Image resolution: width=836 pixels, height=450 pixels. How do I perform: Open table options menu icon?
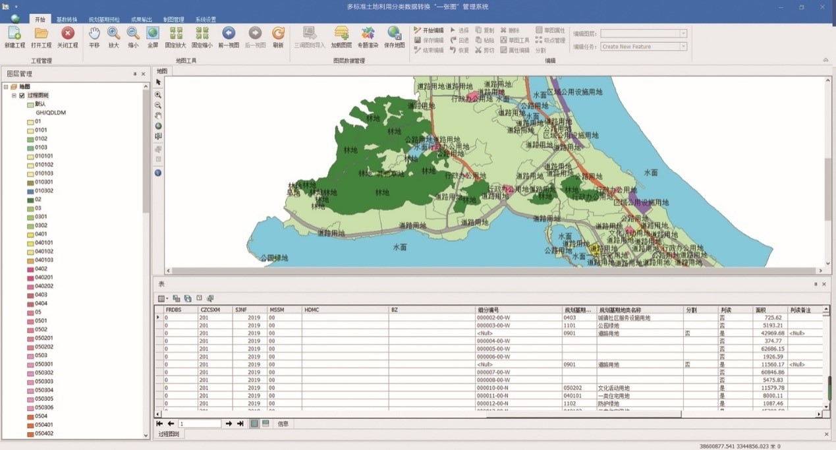[x=163, y=298]
